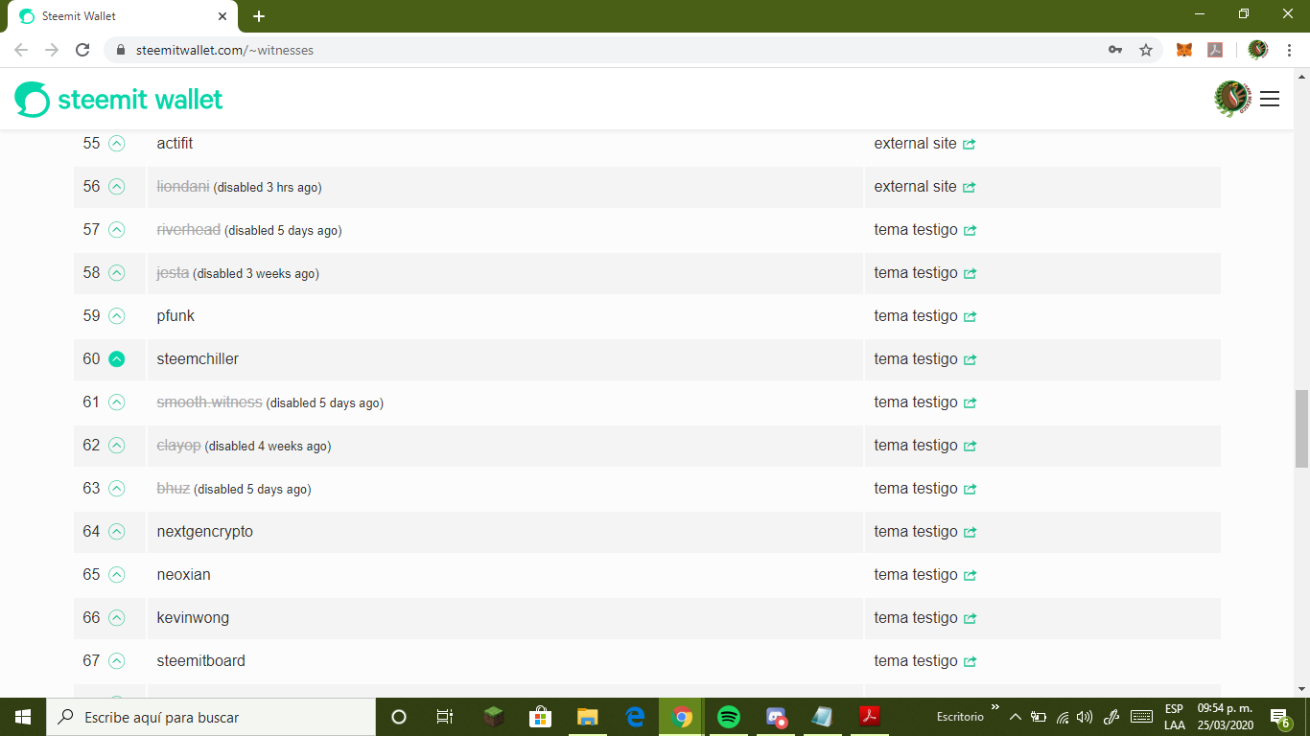Open Microsoft Store from taskbar
Image resolution: width=1310 pixels, height=736 pixels.
(x=541, y=717)
